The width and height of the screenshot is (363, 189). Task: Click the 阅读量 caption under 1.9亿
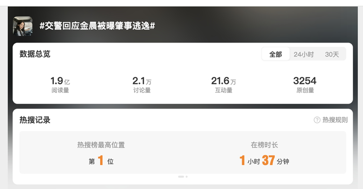click(60, 90)
